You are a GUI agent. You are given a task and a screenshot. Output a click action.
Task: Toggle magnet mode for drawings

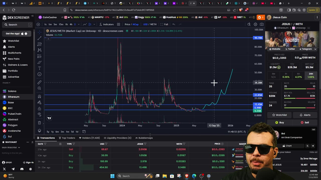(x=39, y=96)
